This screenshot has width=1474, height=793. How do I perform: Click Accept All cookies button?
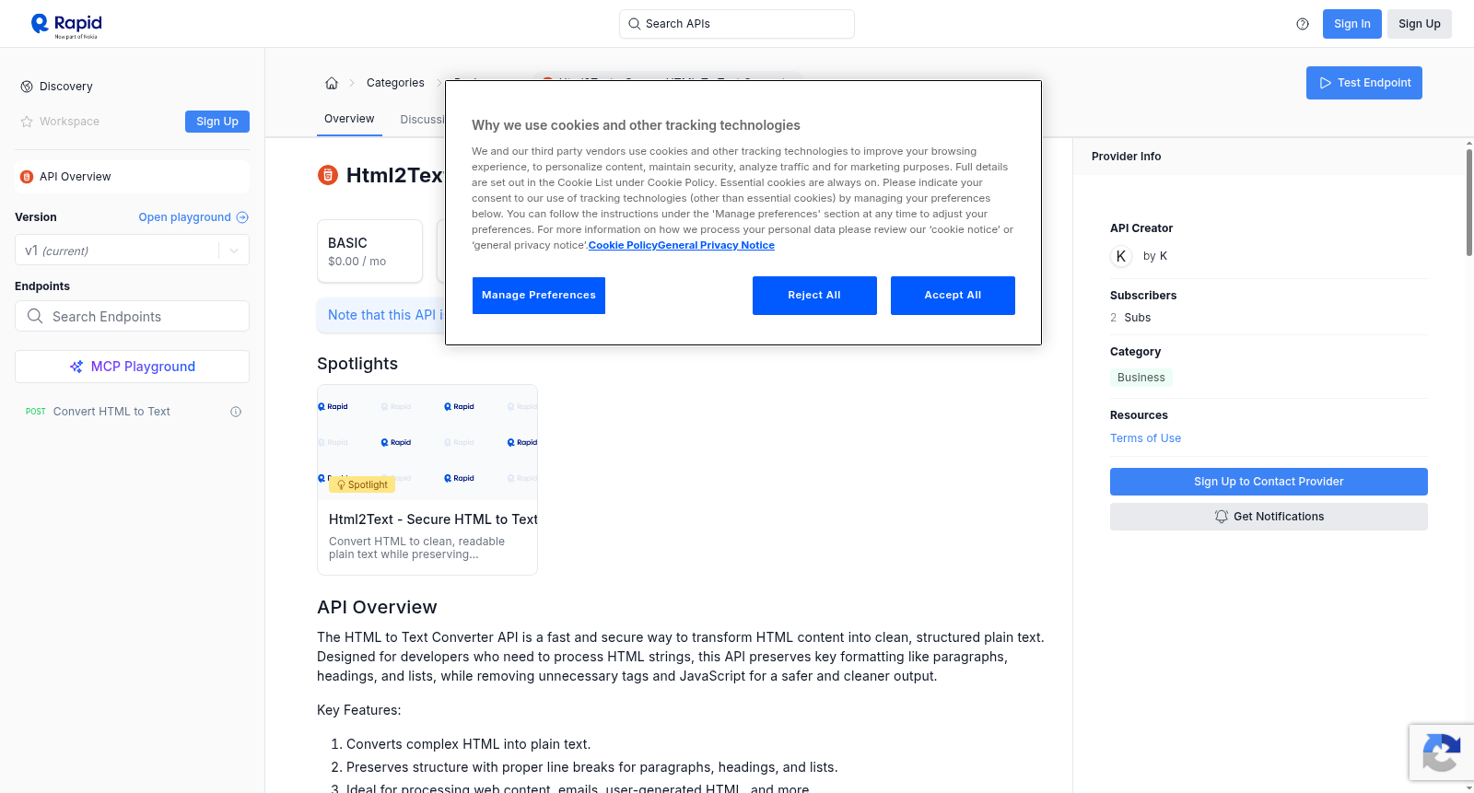[953, 296]
